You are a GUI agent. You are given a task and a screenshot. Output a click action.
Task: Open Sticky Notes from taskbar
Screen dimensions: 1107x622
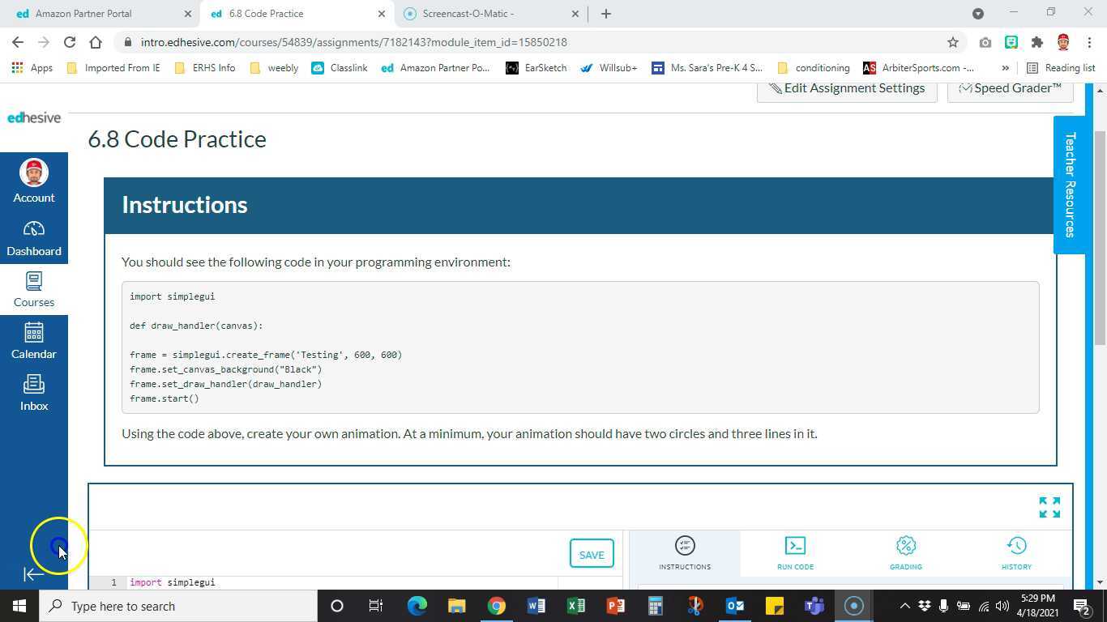click(774, 606)
